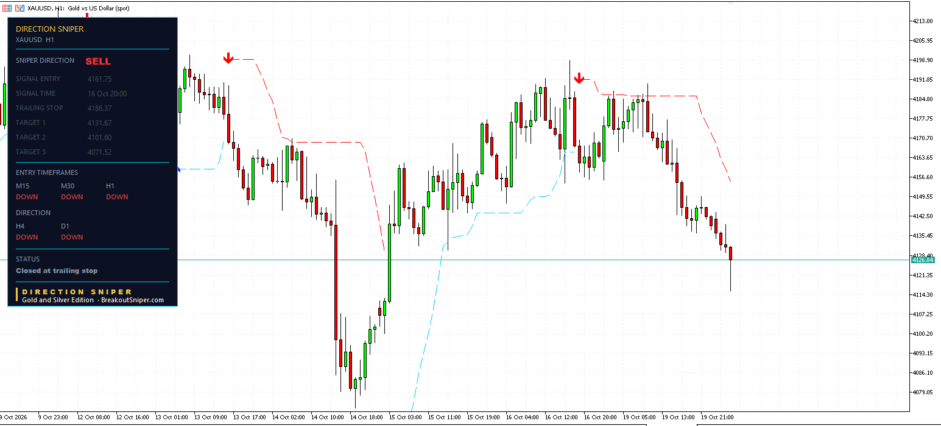
Task: Click the 19 Oct 05:00 time label
Action: [640, 417]
